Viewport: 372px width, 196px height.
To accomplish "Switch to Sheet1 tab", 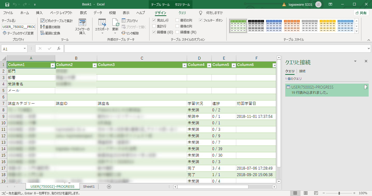I will 89,186.
